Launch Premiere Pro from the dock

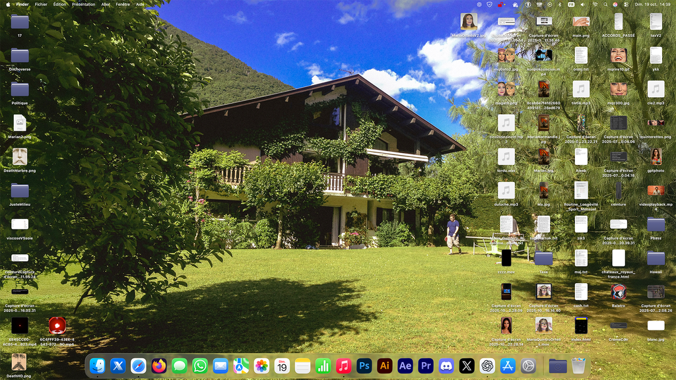tap(426, 365)
